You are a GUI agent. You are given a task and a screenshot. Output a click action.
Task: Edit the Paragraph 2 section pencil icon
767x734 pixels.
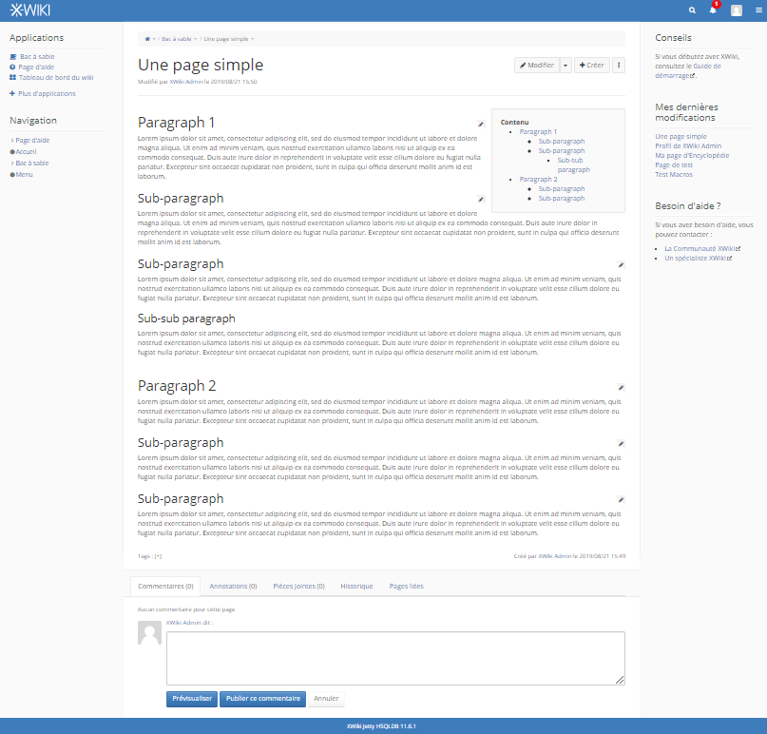coord(621,388)
